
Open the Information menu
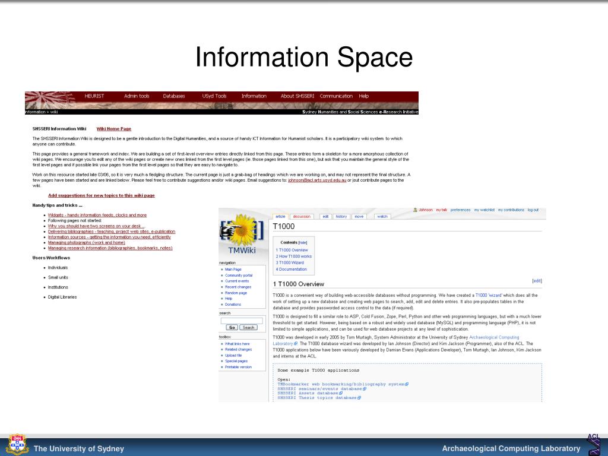(x=254, y=96)
